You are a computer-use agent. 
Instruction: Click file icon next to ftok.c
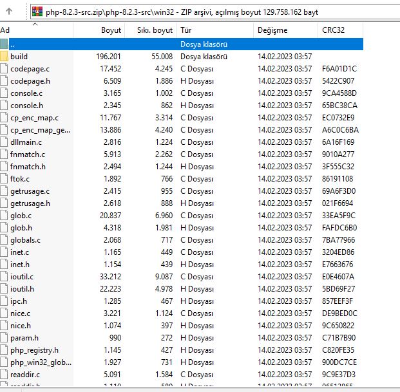4,179
